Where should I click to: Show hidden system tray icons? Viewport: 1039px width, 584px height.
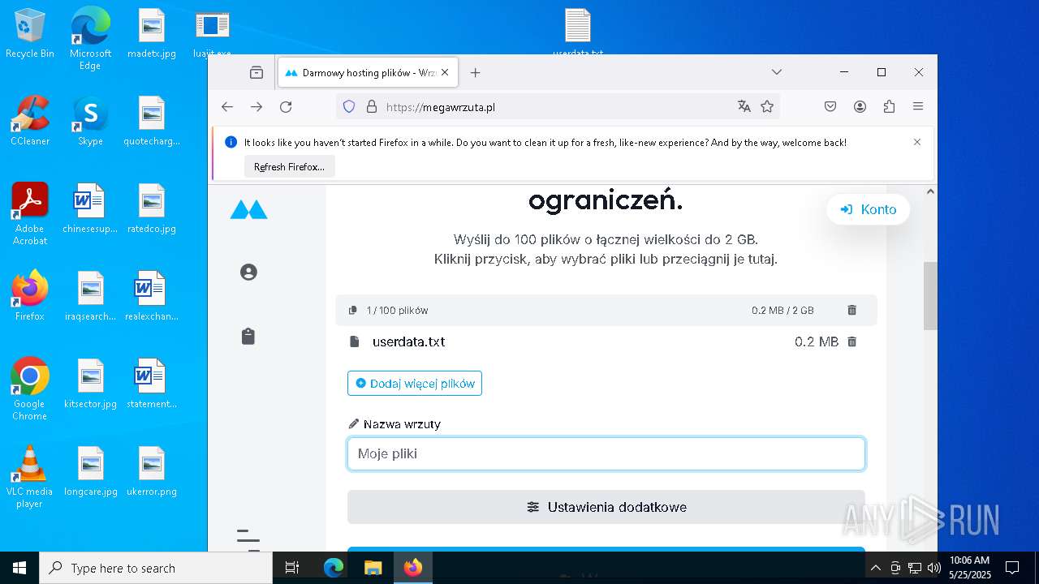875,568
